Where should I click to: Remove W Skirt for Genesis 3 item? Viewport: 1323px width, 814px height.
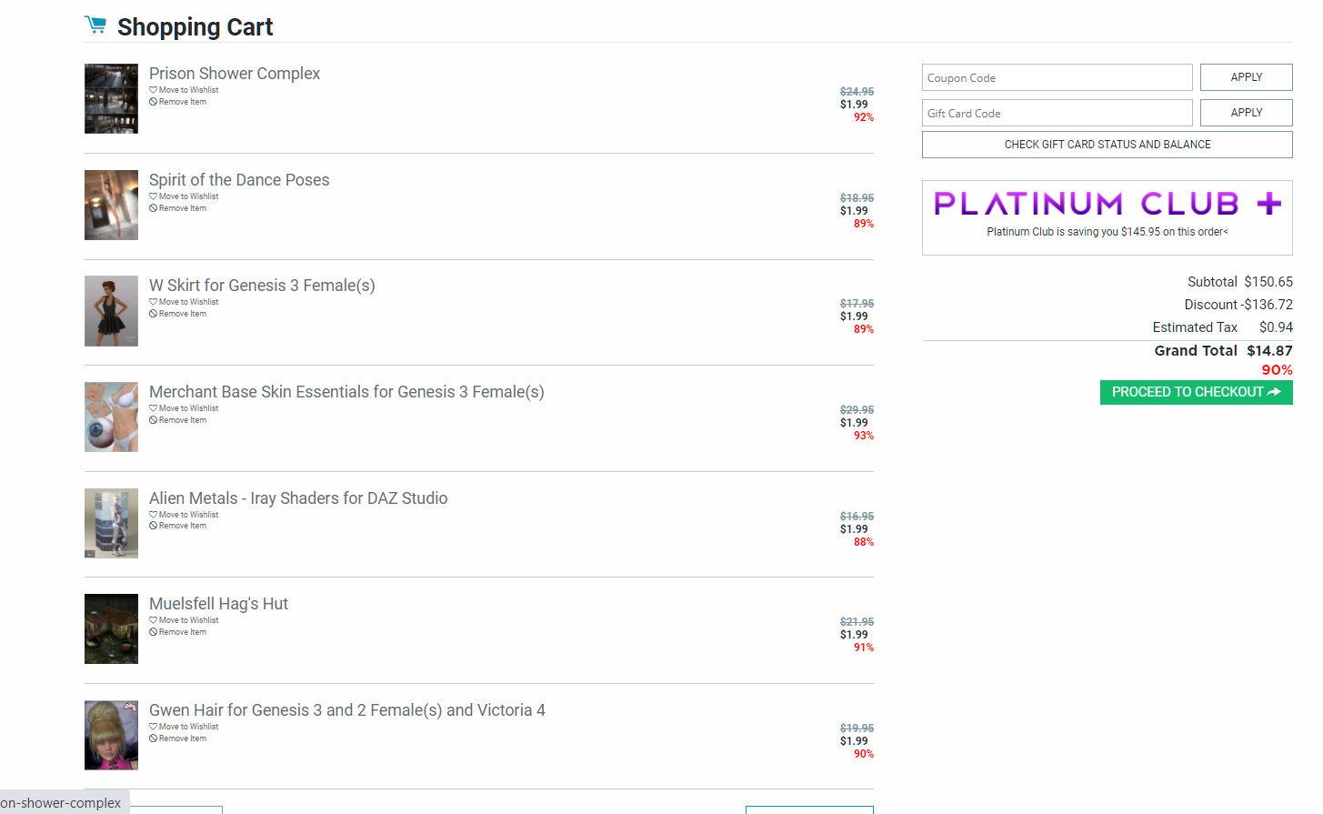[x=182, y=314]
